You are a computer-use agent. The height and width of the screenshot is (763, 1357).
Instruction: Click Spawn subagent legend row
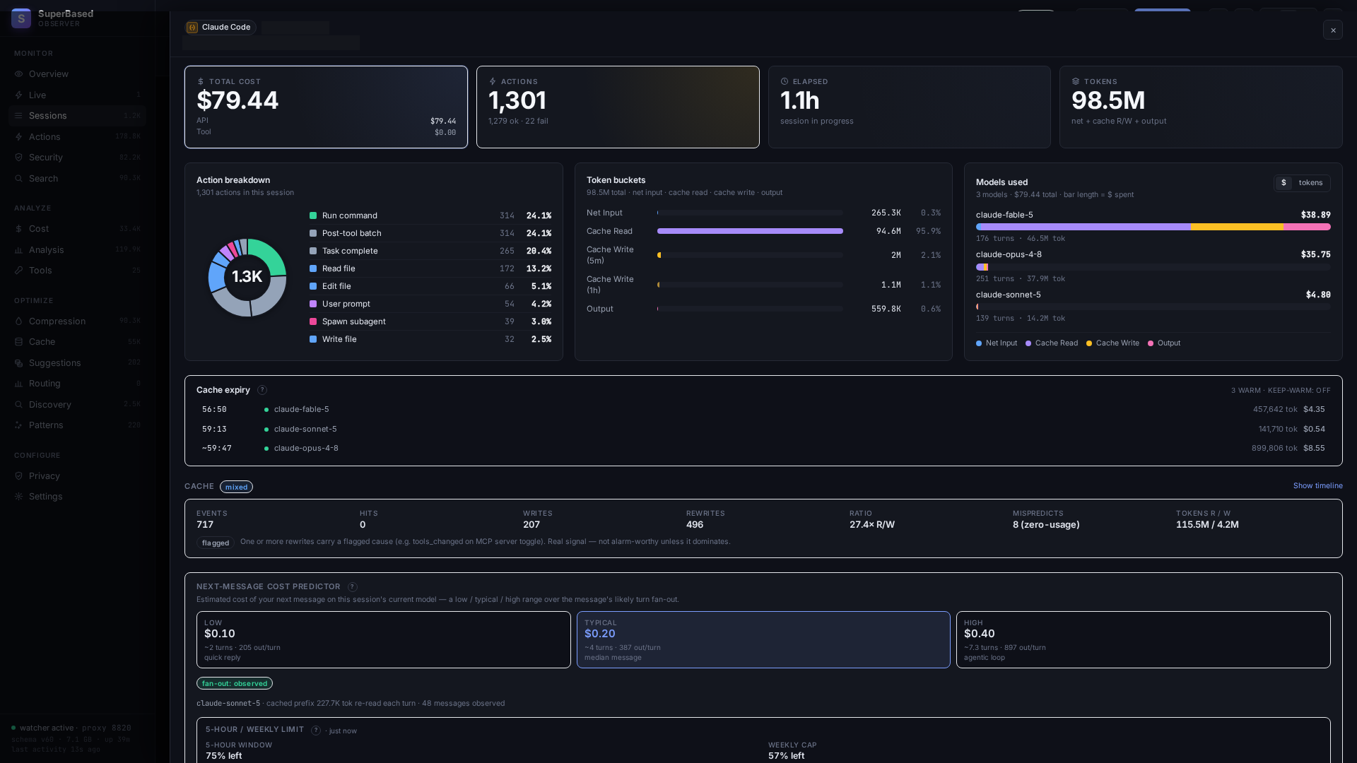click(430, 322)
